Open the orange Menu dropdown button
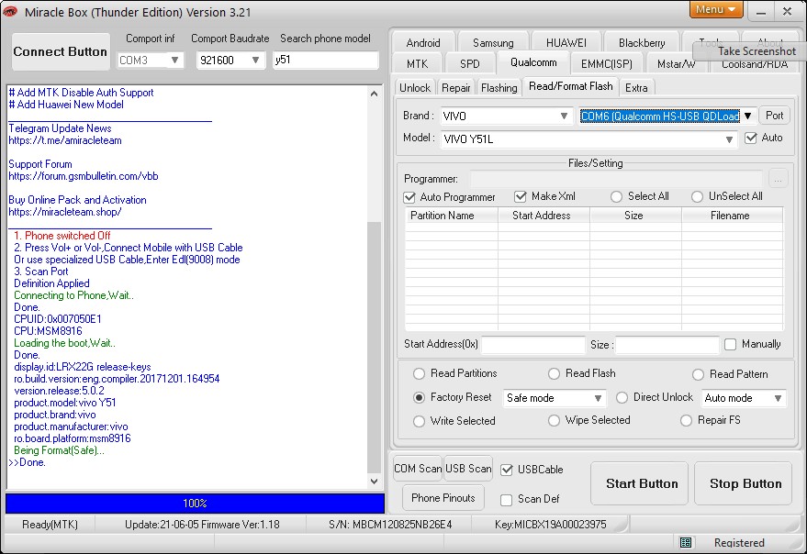 click(716, 9)
